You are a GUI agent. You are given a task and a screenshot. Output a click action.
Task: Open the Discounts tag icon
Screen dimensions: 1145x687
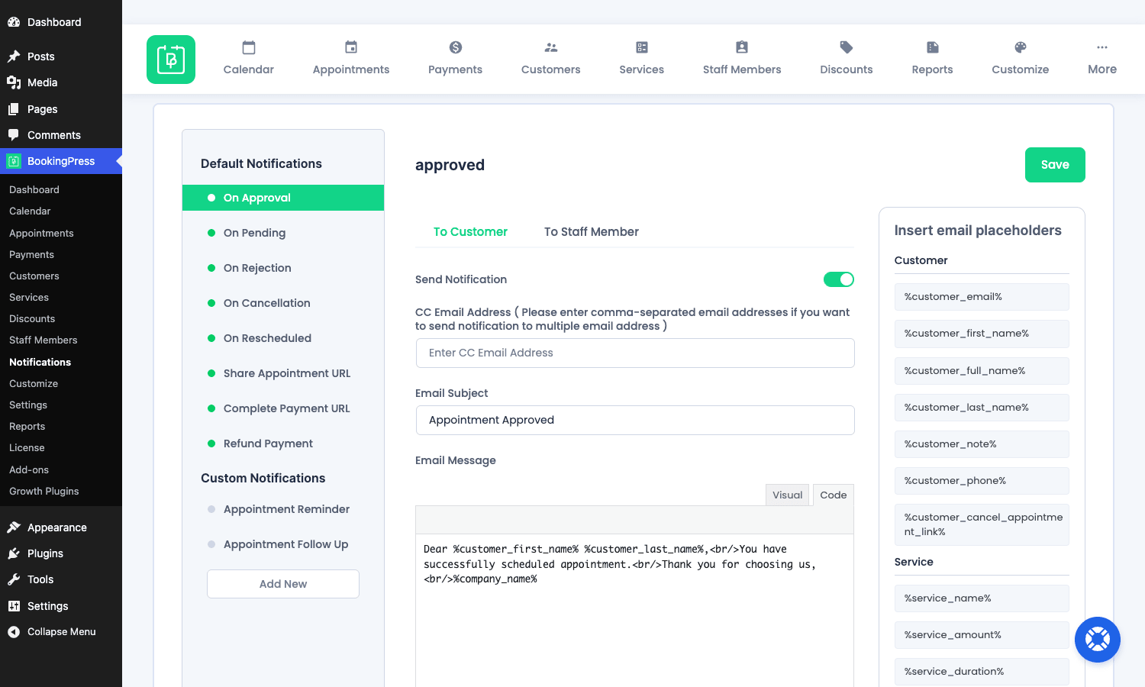click(x=847, y=47)
